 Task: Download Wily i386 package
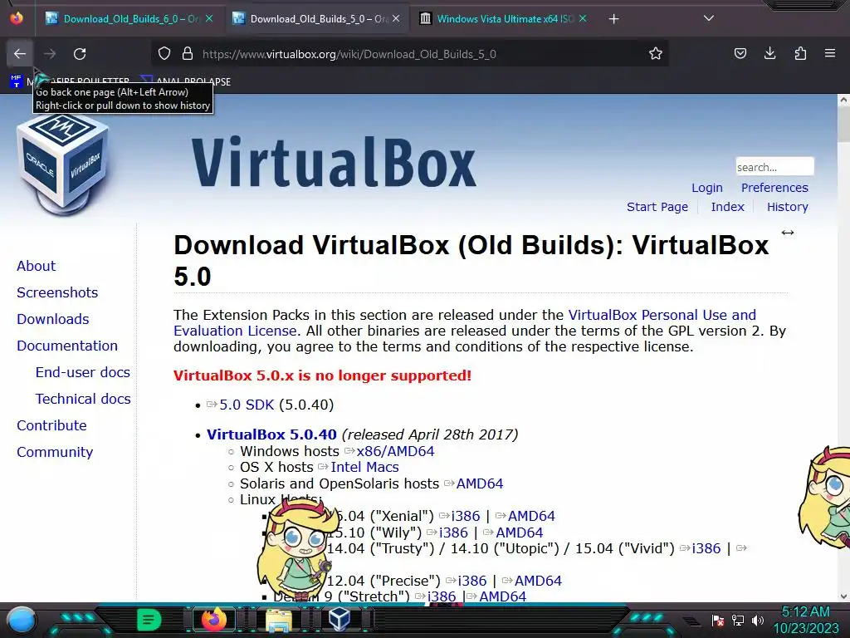pos(453,532)
